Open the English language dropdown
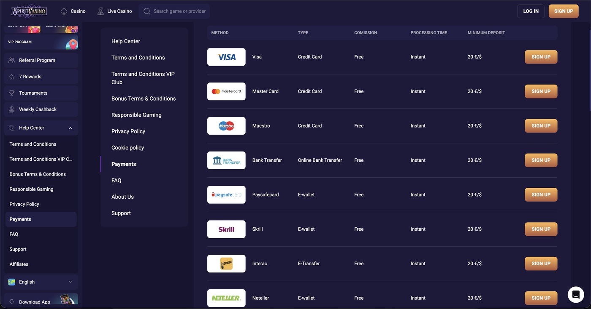Image resolution: width=591 pixels, height=309 pixels. click(41, 282)
